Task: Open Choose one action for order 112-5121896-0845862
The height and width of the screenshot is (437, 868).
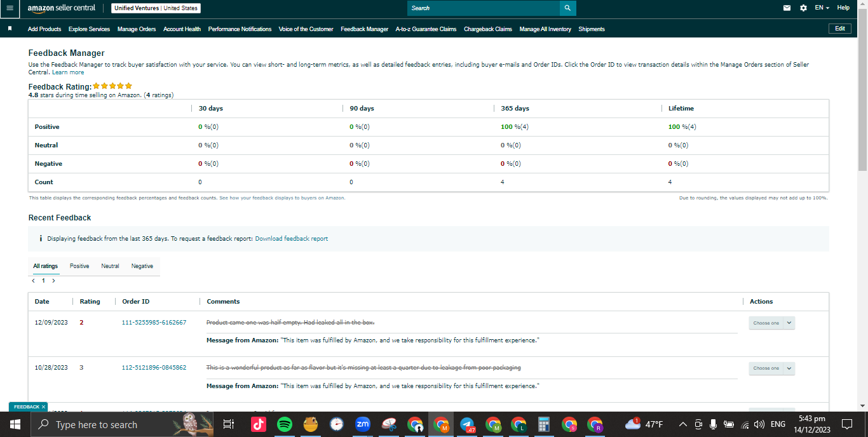Action: 771,368
